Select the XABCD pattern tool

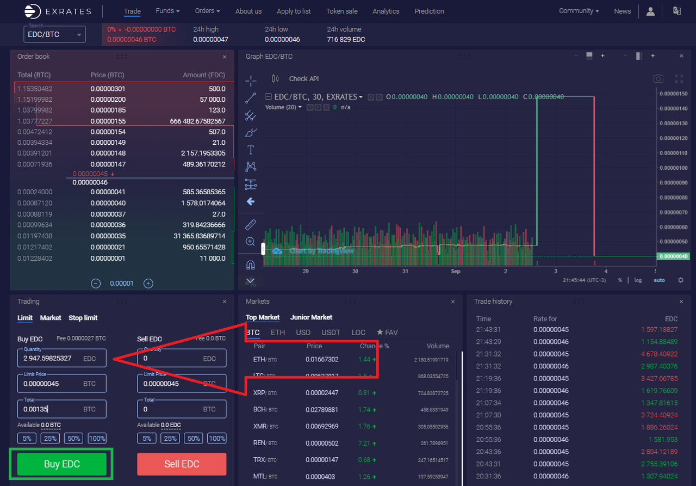coord(251,167)
